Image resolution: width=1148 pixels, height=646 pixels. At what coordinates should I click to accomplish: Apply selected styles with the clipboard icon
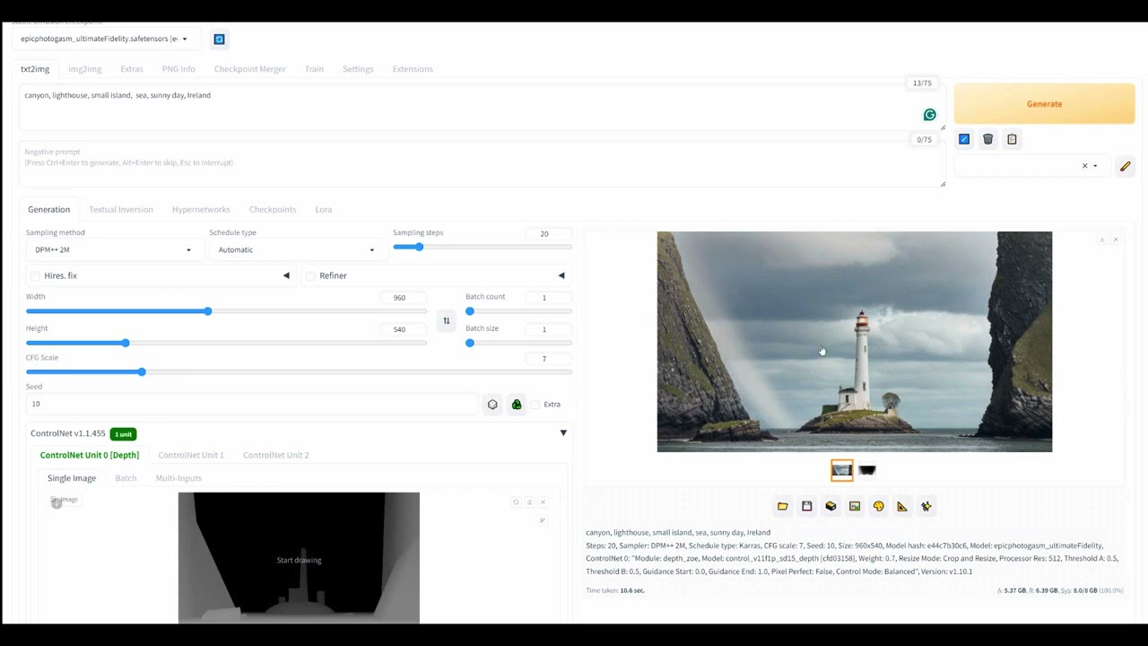coord(1012,139)
